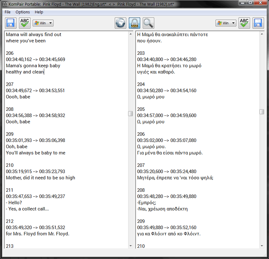Click the resize grip in status bar corner
269x259 pixels.
click(265, 255)
